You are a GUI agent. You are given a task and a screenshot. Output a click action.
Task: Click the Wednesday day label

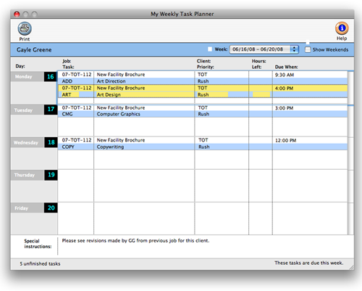click(x=26, y=142)
